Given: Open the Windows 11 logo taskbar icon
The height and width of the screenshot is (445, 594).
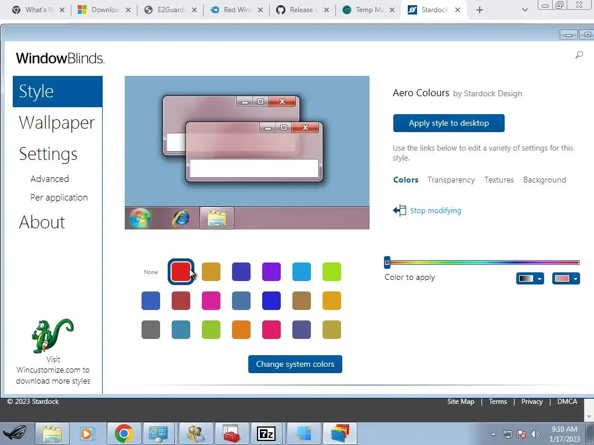Looking at the screenshot, I should pos(303,433).
